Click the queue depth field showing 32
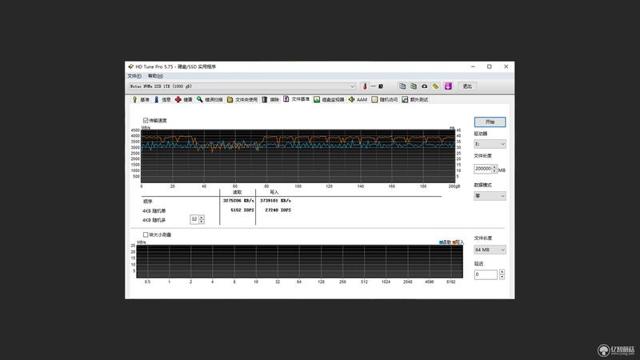 click(x=194, y=219)
